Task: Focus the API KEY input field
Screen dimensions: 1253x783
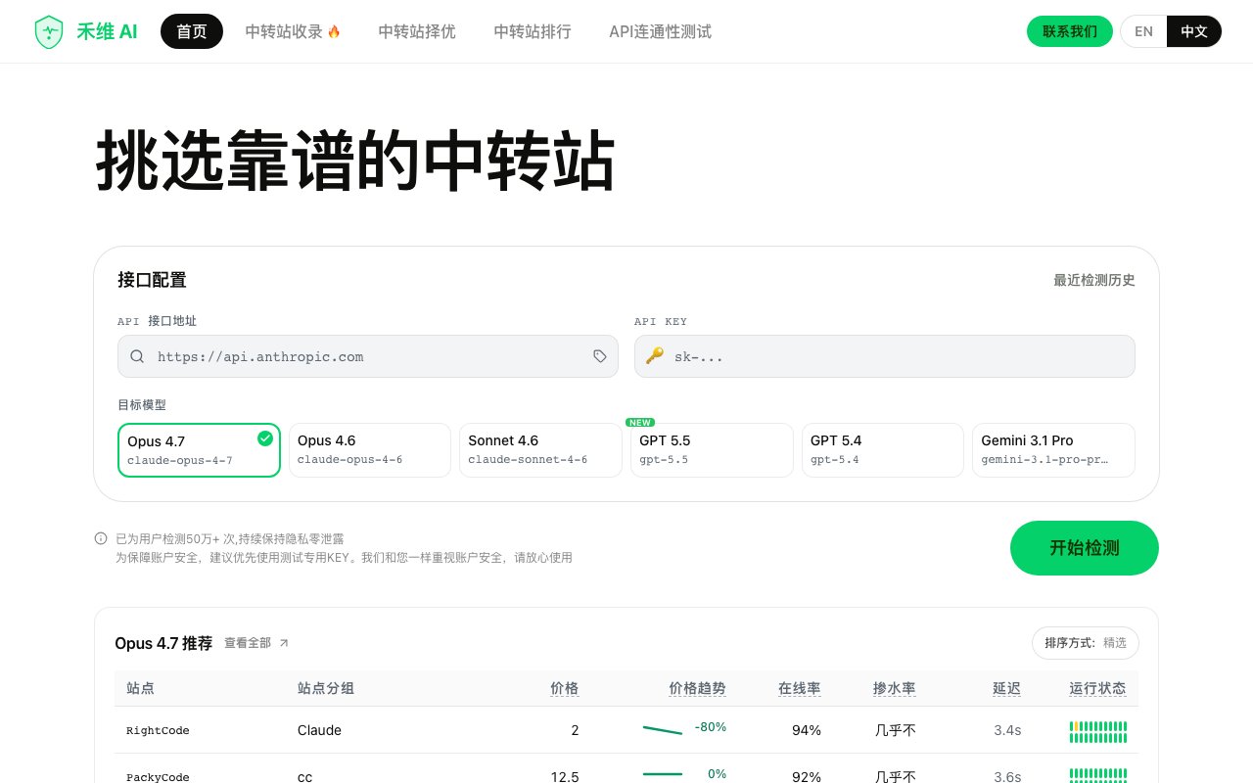Action: click(x=885, y=356)
